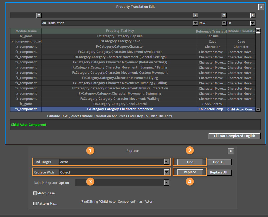Click the Find button

coord(190,162)
